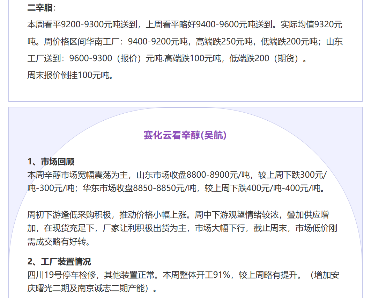
Task: Click the line starting "吨。周价格区间华南工厂"
Action: click(185, 42)
